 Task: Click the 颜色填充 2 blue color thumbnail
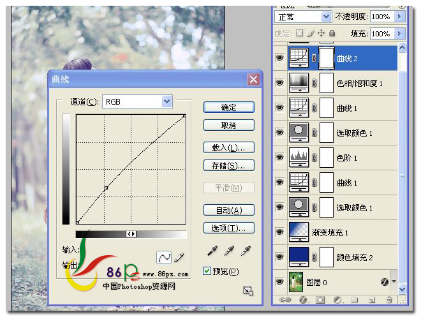[x=299, y=256]
